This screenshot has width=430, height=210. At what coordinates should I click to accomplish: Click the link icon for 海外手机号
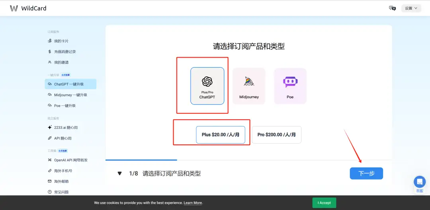50,171
